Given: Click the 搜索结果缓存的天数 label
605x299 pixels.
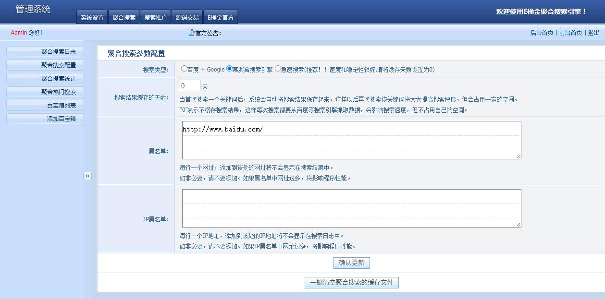Looking at the screenshot, I should pos(142,97).
